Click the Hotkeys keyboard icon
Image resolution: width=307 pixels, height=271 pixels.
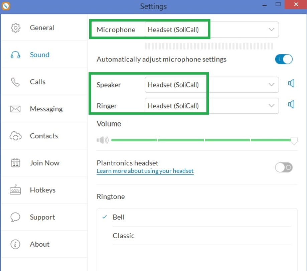click(x=15, y=189)
